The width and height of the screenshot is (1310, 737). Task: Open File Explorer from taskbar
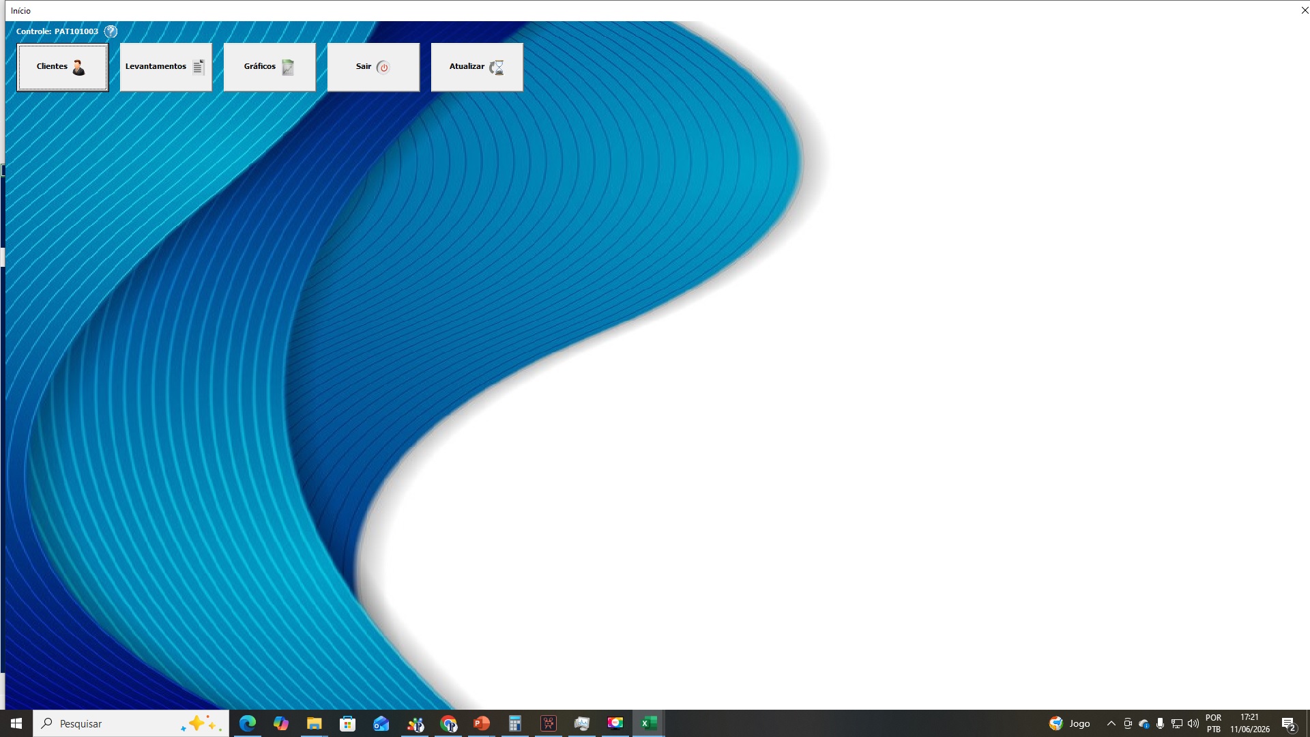tap(314, 723)
